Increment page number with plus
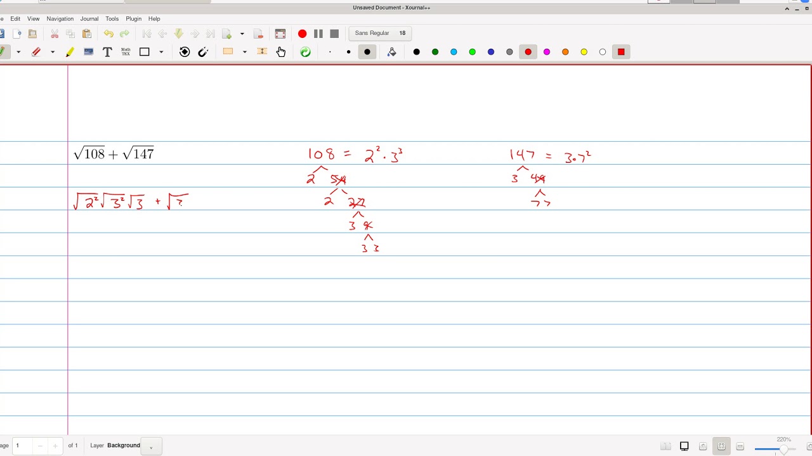812x456 pixels. 55,446
